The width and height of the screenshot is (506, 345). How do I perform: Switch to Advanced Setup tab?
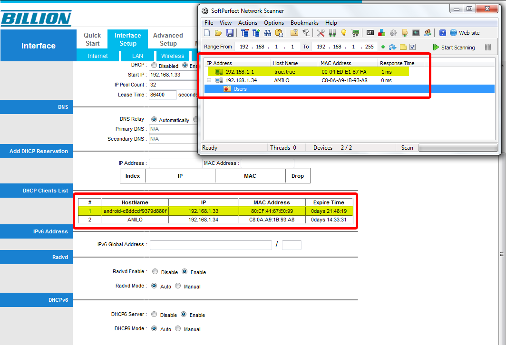click(x=168, y=39)
